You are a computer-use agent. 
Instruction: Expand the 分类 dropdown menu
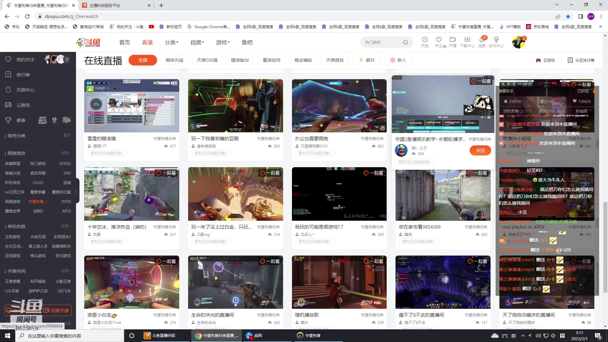pyautogui.click(x=171, y=42)
